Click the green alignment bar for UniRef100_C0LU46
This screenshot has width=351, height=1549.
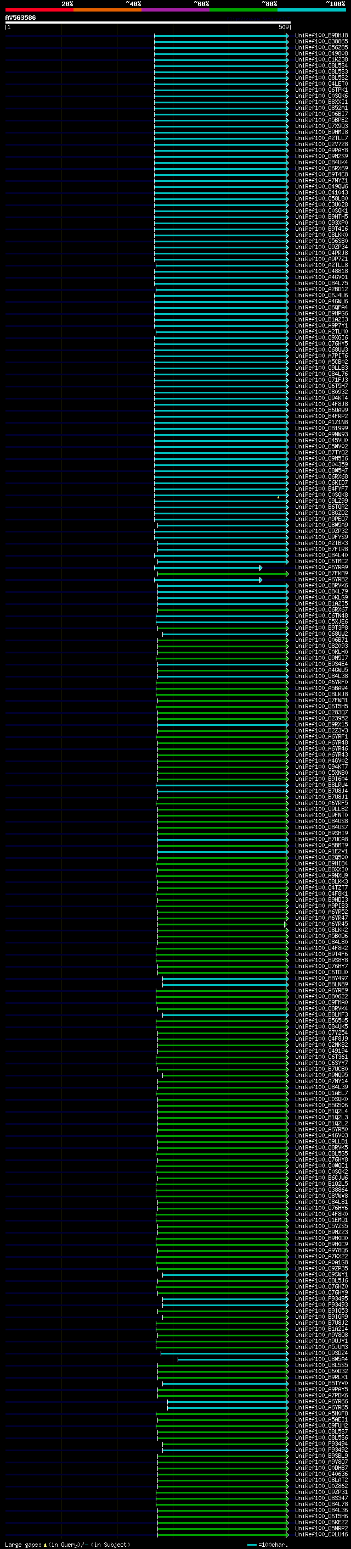click(x=222, y=1534)
